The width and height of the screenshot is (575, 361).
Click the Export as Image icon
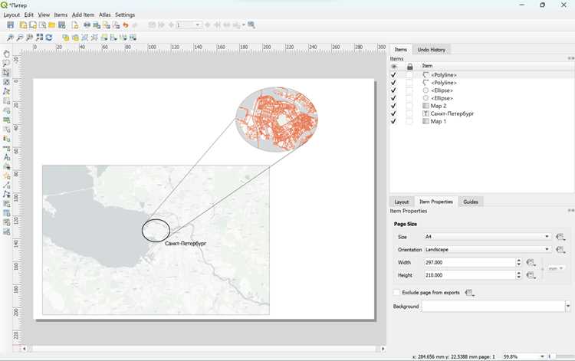97,25
